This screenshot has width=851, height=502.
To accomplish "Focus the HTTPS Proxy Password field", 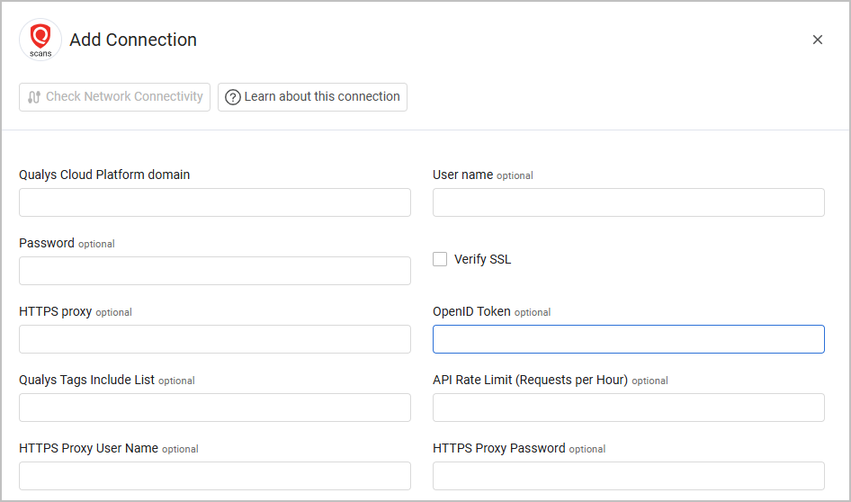I will coord(628,476).
